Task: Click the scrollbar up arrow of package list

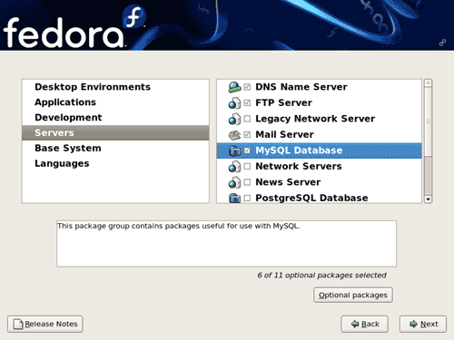Action: 428,83
